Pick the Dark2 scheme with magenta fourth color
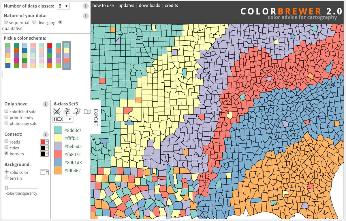 coord(16,55)
